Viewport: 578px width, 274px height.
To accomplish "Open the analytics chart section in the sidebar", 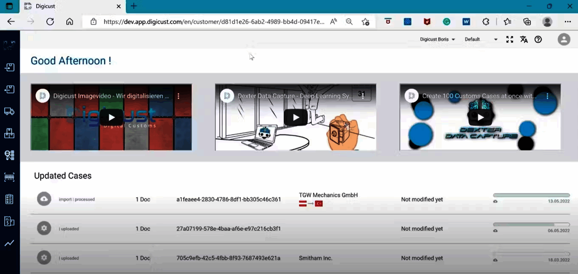I will tap(9, 243).
